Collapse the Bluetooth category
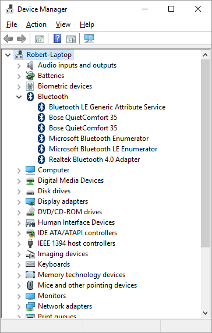The height and width of the screenshot is (333, 212). pyautogui.click(x=19, y=97)
